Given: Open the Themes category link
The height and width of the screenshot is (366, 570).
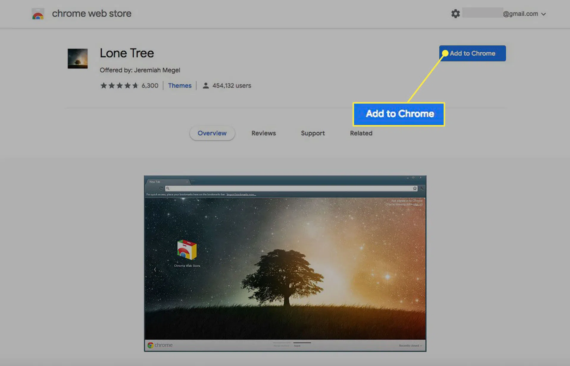Looking at the screenshot, I should pos(179,86).
